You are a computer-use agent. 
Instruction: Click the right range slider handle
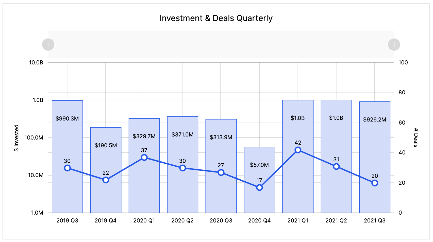394,44
